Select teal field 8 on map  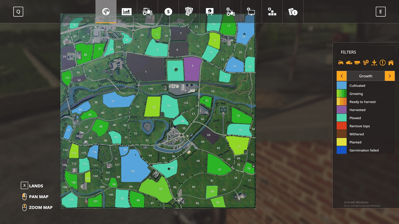(x=156, y=48)
